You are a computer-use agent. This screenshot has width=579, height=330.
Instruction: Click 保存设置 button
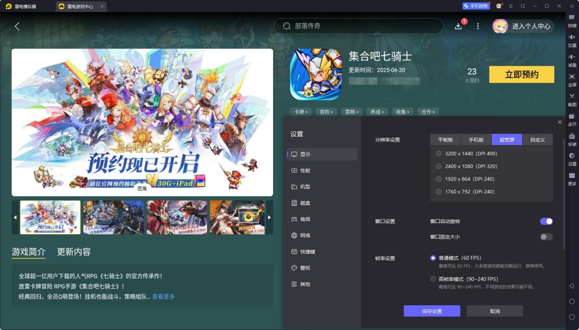click(x=432, y=311)
